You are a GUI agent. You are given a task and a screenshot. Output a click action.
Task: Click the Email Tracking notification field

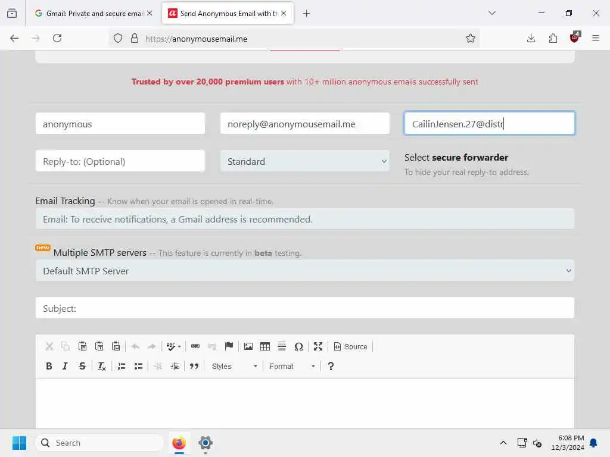(304, 219)
